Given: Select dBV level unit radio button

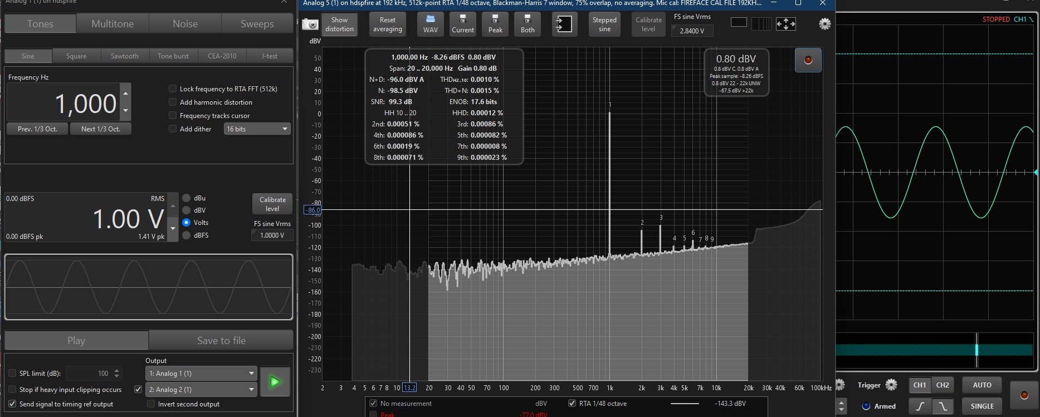Looking at the screenshot, I should tap(187, 210).
